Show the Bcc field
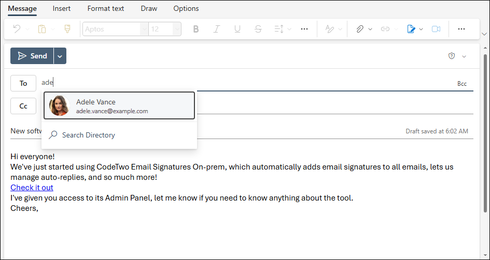The height and width of the screenshot is (260, 490). 462,84
